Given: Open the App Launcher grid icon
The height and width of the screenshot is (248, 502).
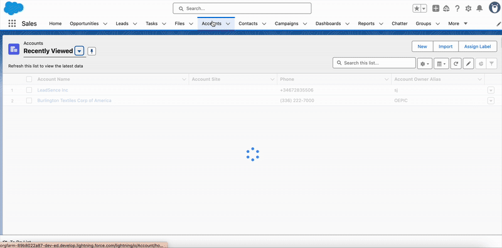Looking at the screenshot, I should coord(12,23).
